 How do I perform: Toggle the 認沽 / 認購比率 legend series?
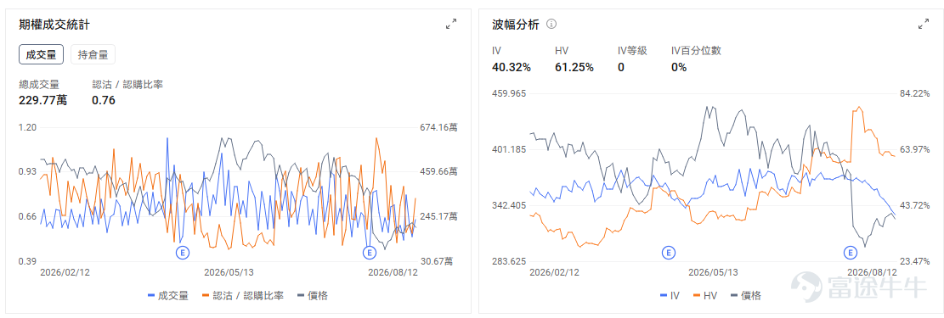point(243,295)
